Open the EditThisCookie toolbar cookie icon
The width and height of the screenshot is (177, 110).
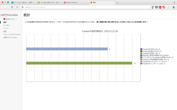164,7
